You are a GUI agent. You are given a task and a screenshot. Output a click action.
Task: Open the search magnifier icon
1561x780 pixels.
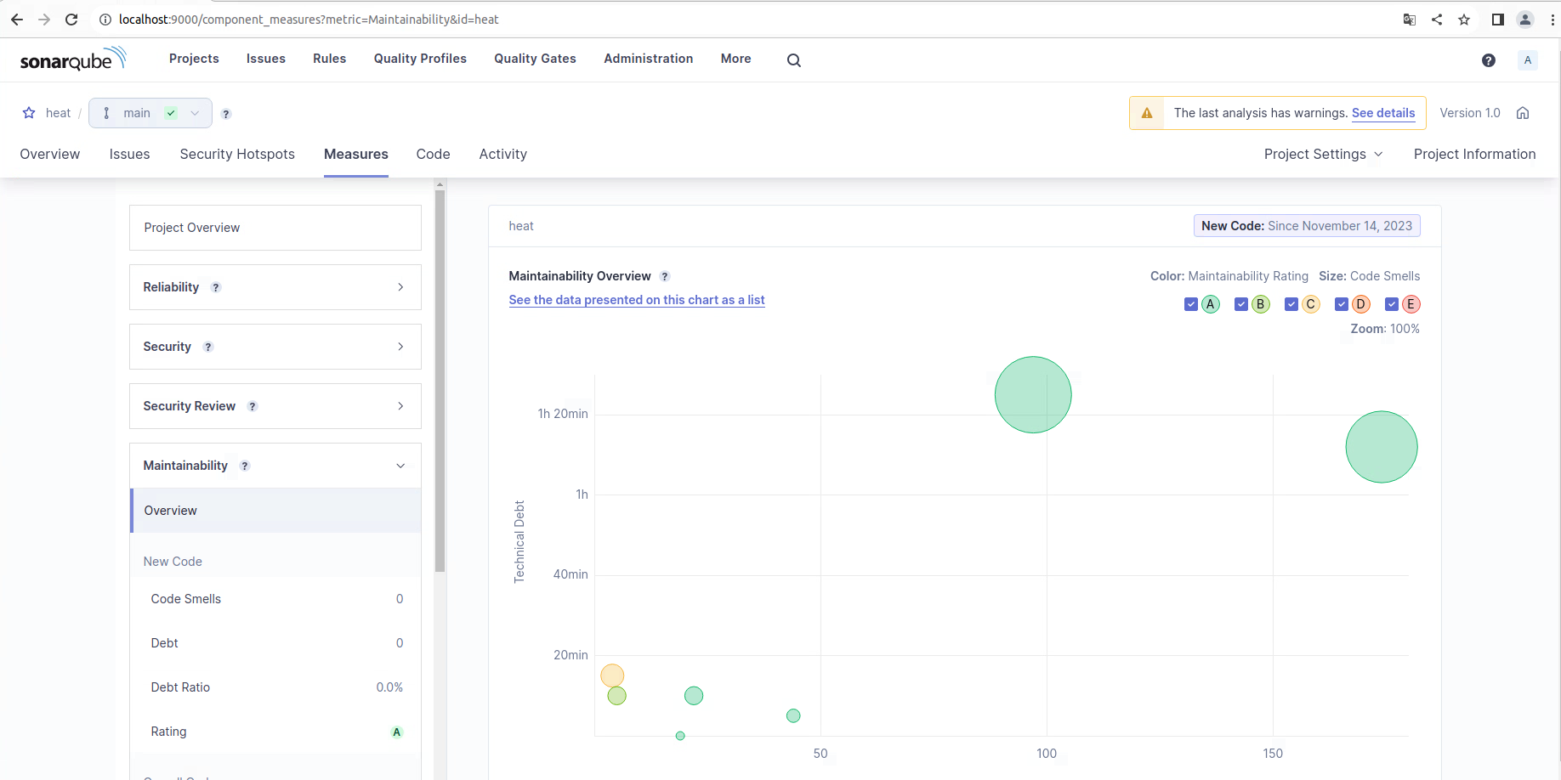[x=793, y=59]
